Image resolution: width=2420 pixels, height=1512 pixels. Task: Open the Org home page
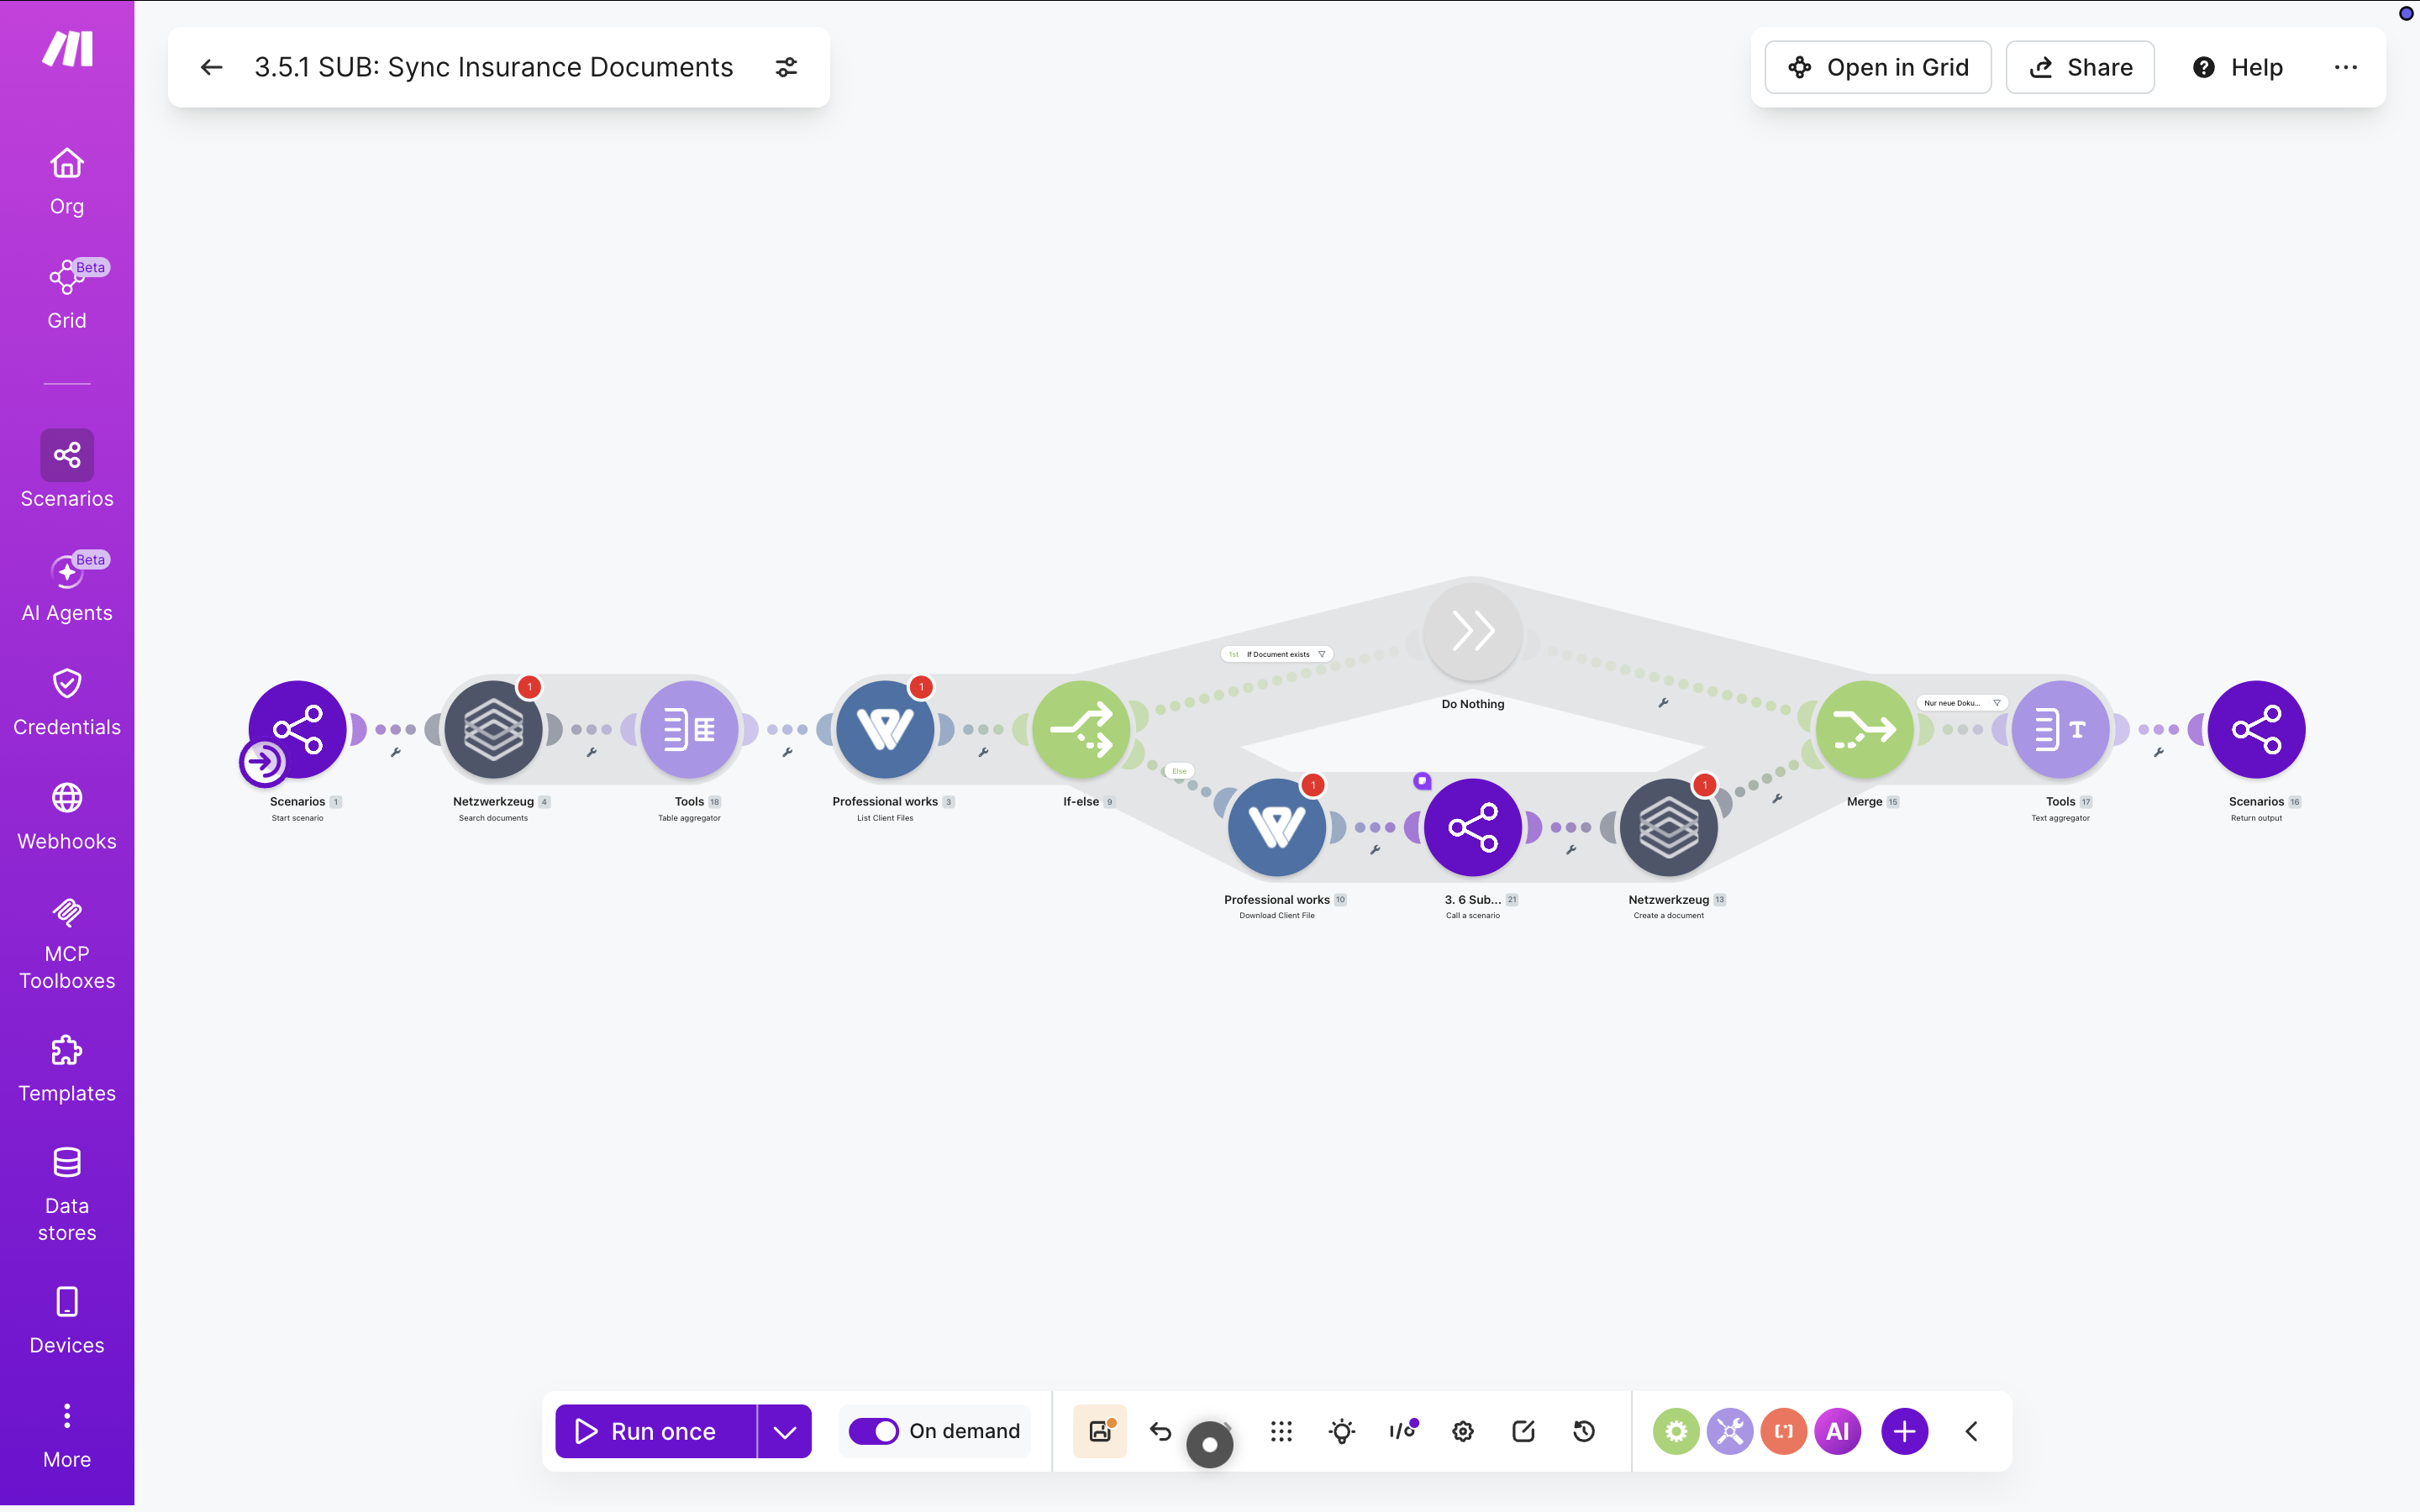[x=67, y=182]
